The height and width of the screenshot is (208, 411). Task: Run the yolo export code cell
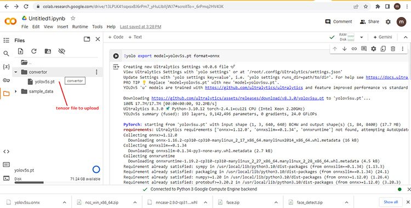pos(116,56)
